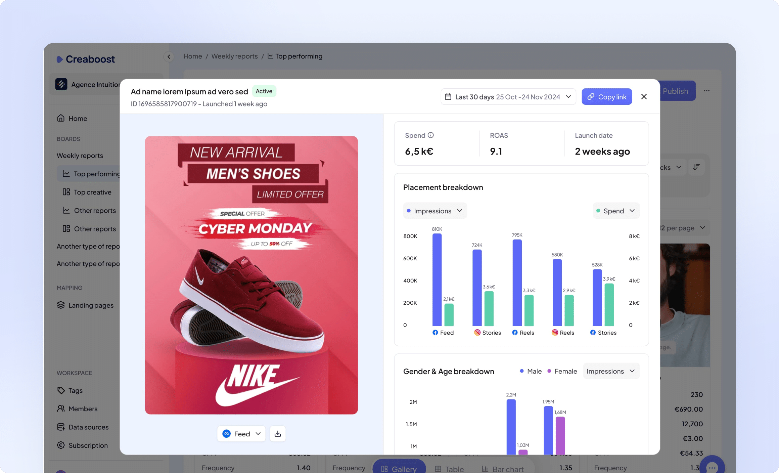
Task: Open the Feed placement preview dropdown
Action: click(x=241, y=434)
